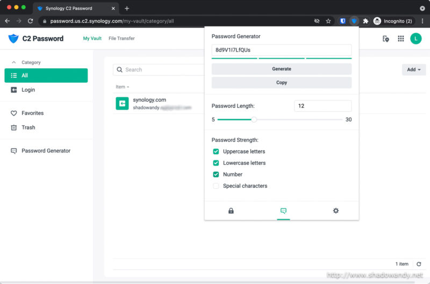Toggle the Number checkbox
430x284 pixels.
pos(216,174)
